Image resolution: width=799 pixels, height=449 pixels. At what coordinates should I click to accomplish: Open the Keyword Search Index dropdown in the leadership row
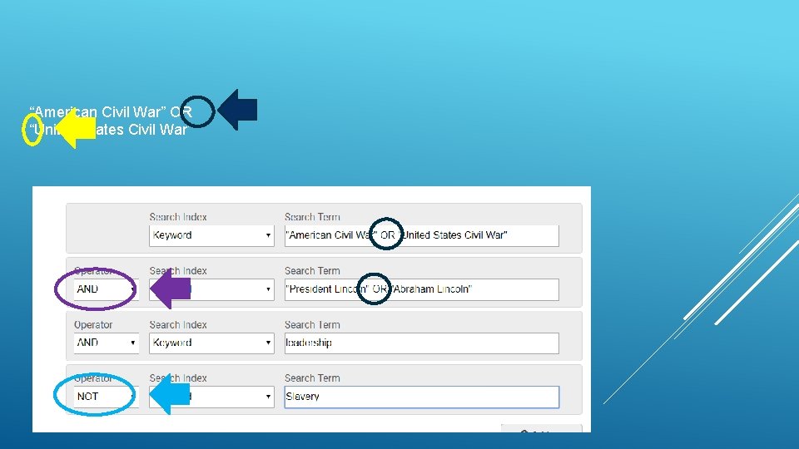pyautogui.click(x=211, y=343)
